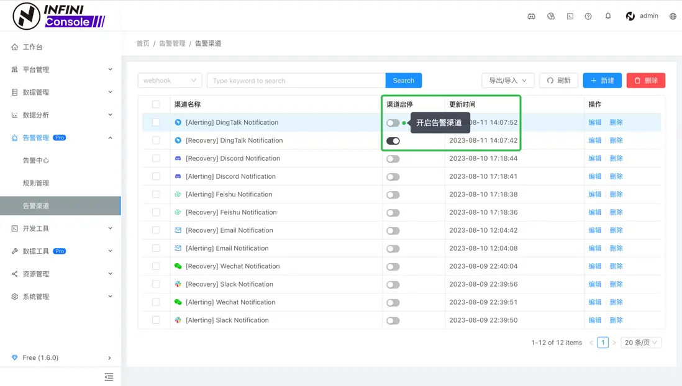This screenshot has height=386, width=682.
Task: Disable the [Recovery] DingTalk Notification toggle
Action: point(393,141)
